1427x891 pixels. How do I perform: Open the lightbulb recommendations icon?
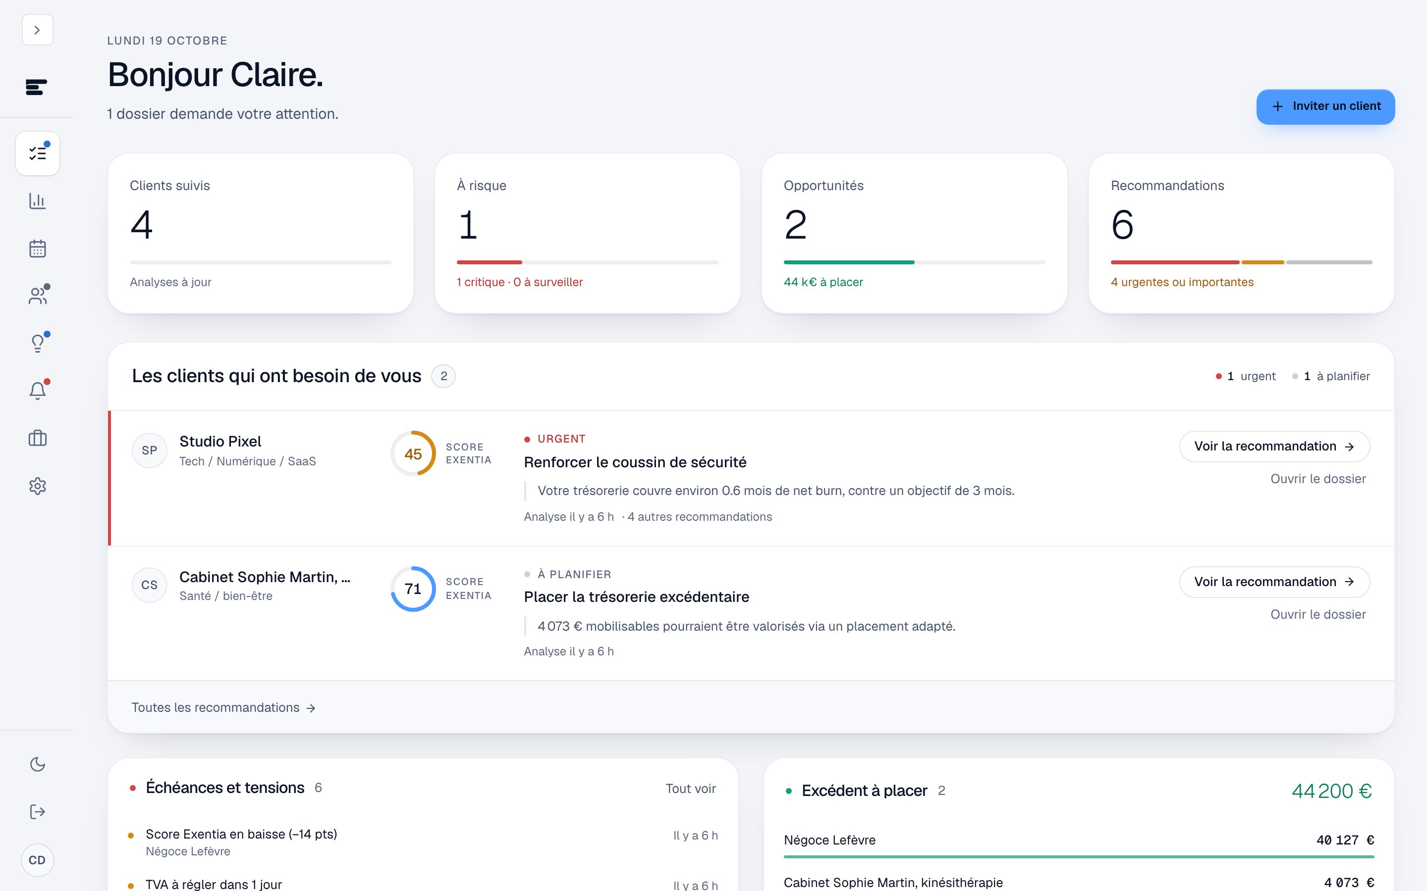click(x=37, y=344)
